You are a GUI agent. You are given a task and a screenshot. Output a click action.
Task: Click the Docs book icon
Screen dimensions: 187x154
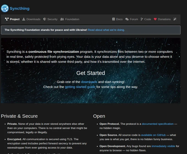(x=114, y=19)
